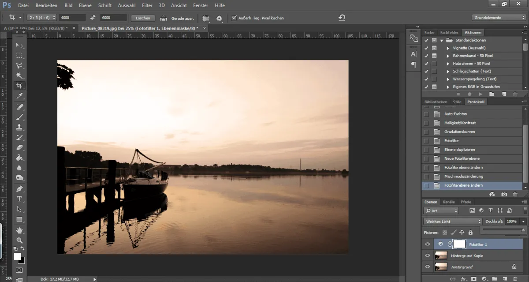Select the Hand tool

(19, 230)
